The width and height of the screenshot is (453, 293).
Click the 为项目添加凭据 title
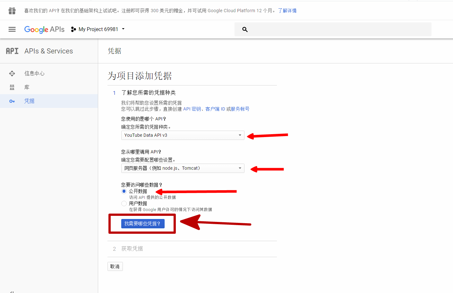pyautogui.click(x=140, y=76)
